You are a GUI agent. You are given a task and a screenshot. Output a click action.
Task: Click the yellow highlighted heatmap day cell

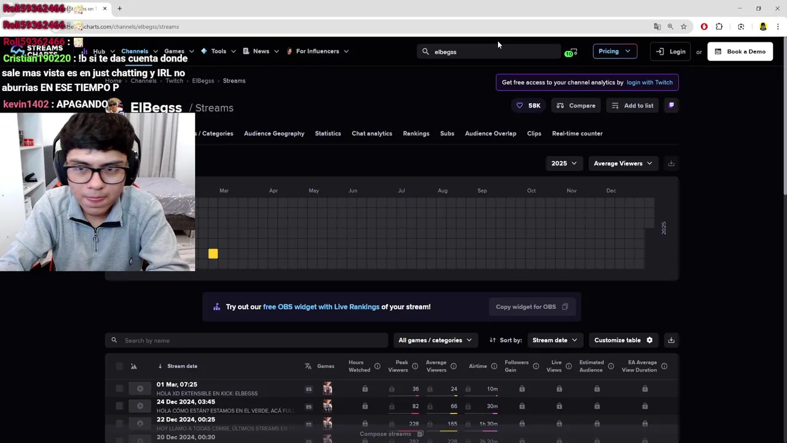click(x=213, y=253)
